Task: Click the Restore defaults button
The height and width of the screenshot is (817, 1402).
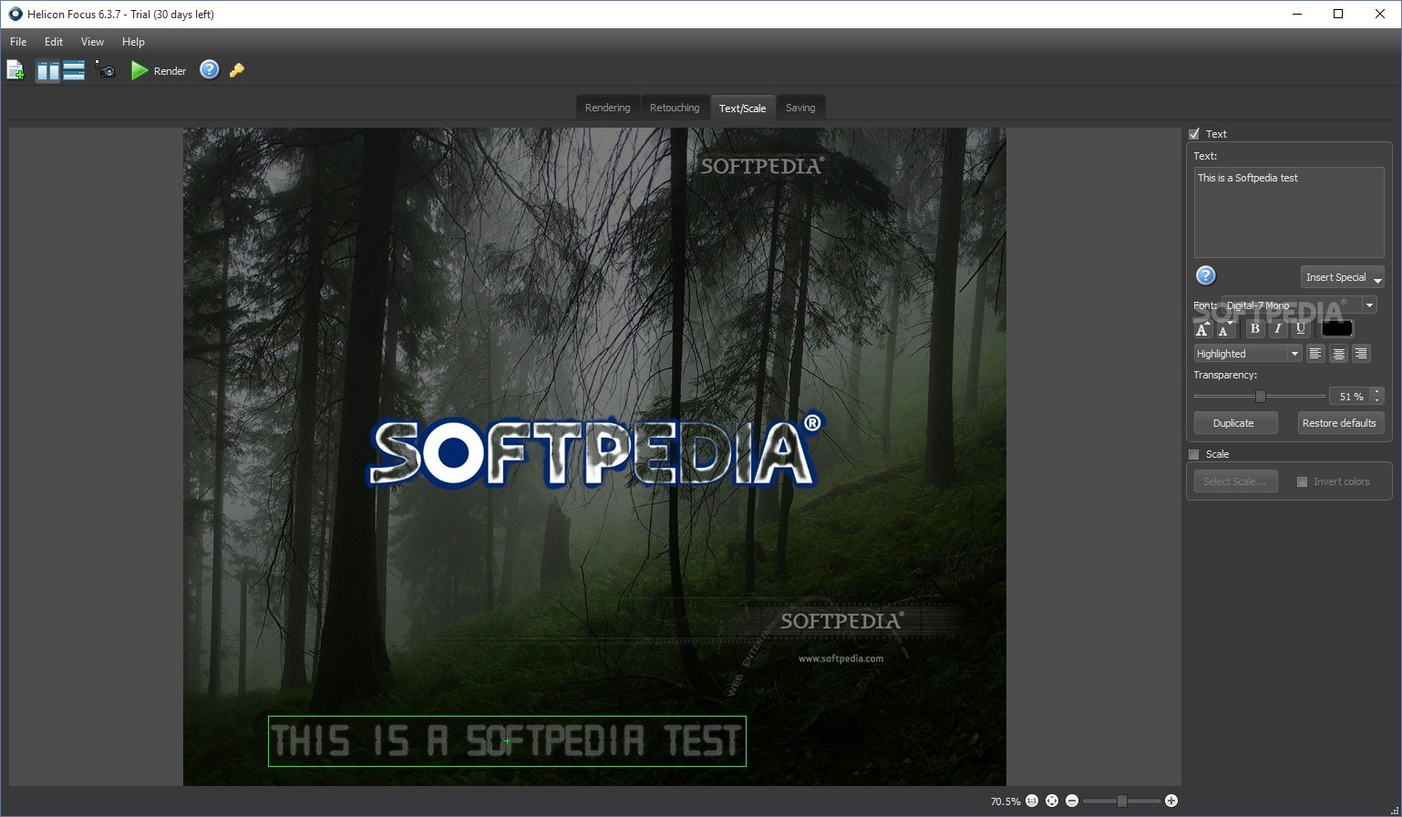Action: 1339,423
